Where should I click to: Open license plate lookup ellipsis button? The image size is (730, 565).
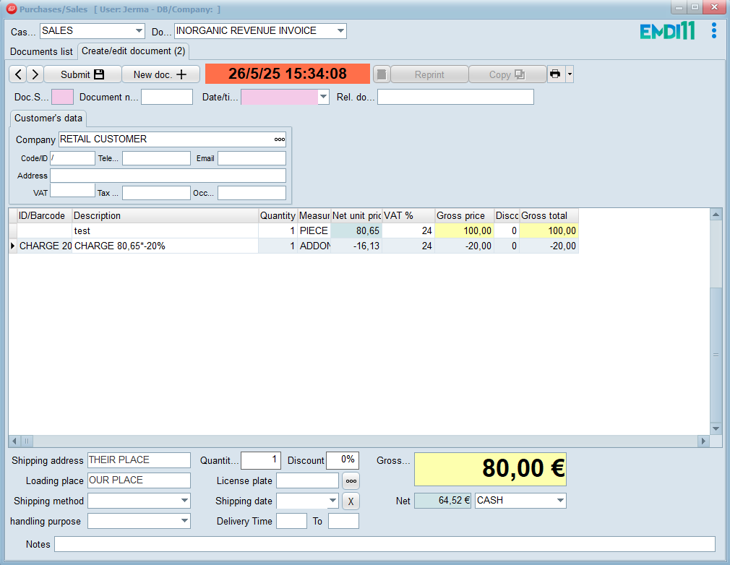351,480
